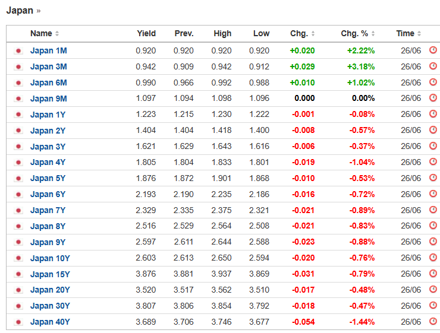This screenshot has width=440, height=333.
Task: Select the -1.04% change for Japan 4Y
Action: [x=362, y=162]
